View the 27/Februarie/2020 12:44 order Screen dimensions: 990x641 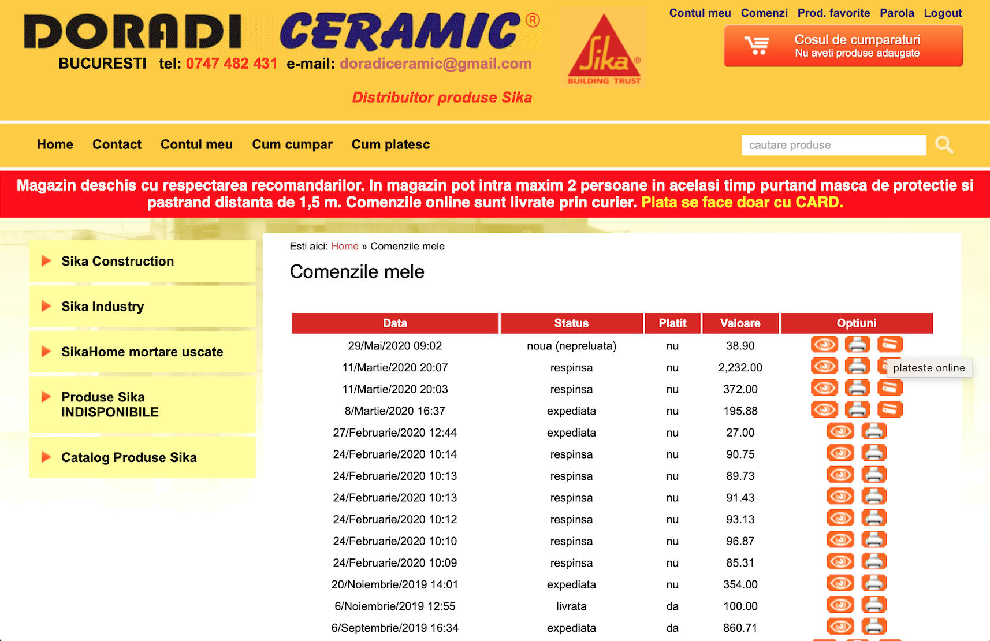point(840,431)
